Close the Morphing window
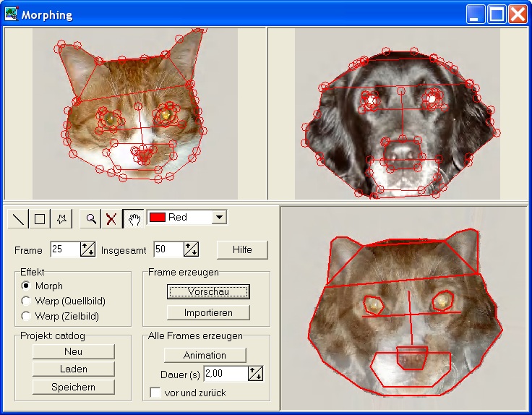This screenshot has height=415, width=532. (518, 14)
